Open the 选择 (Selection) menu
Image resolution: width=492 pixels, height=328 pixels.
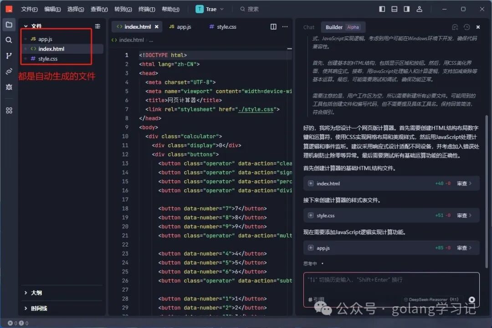[76, 9]
